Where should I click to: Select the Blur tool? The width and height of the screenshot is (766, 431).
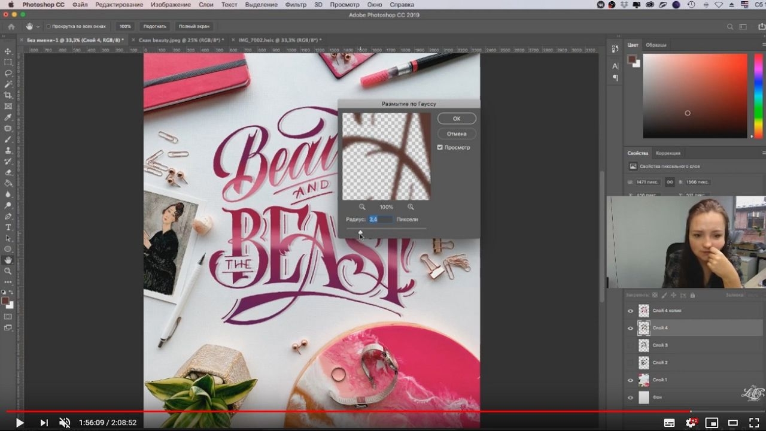click(x=8, y=195)
